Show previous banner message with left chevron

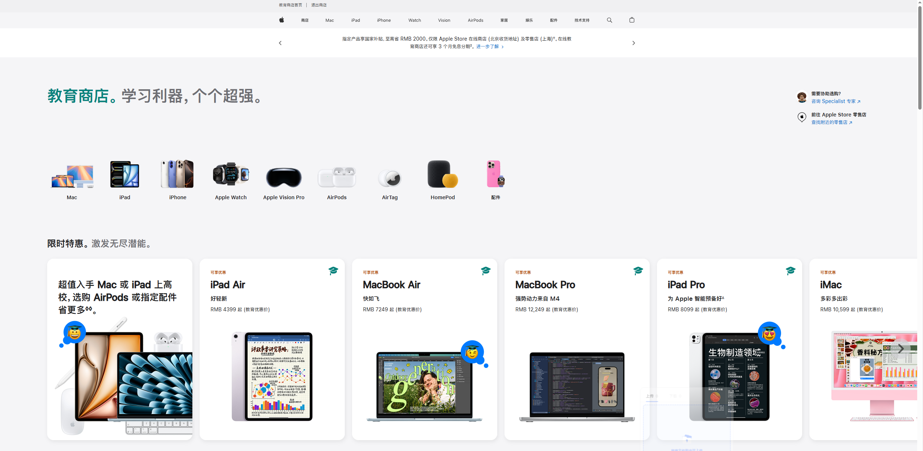pyautogui.click(x=280, y=43)
